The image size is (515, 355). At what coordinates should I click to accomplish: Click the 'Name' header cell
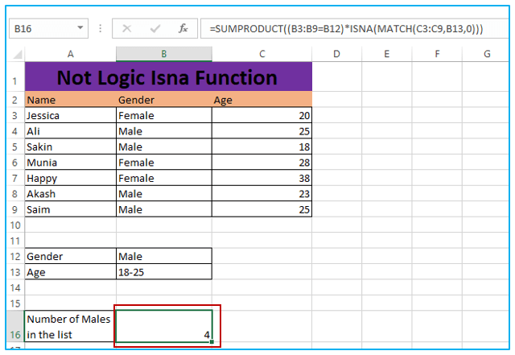[x=70, y=100]
